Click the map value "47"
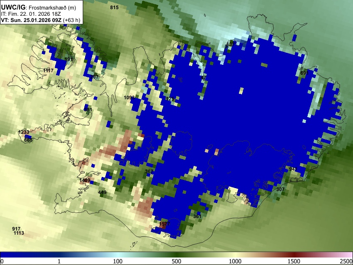This screenshot has width=353, height=265. click(x=203, y=78)
